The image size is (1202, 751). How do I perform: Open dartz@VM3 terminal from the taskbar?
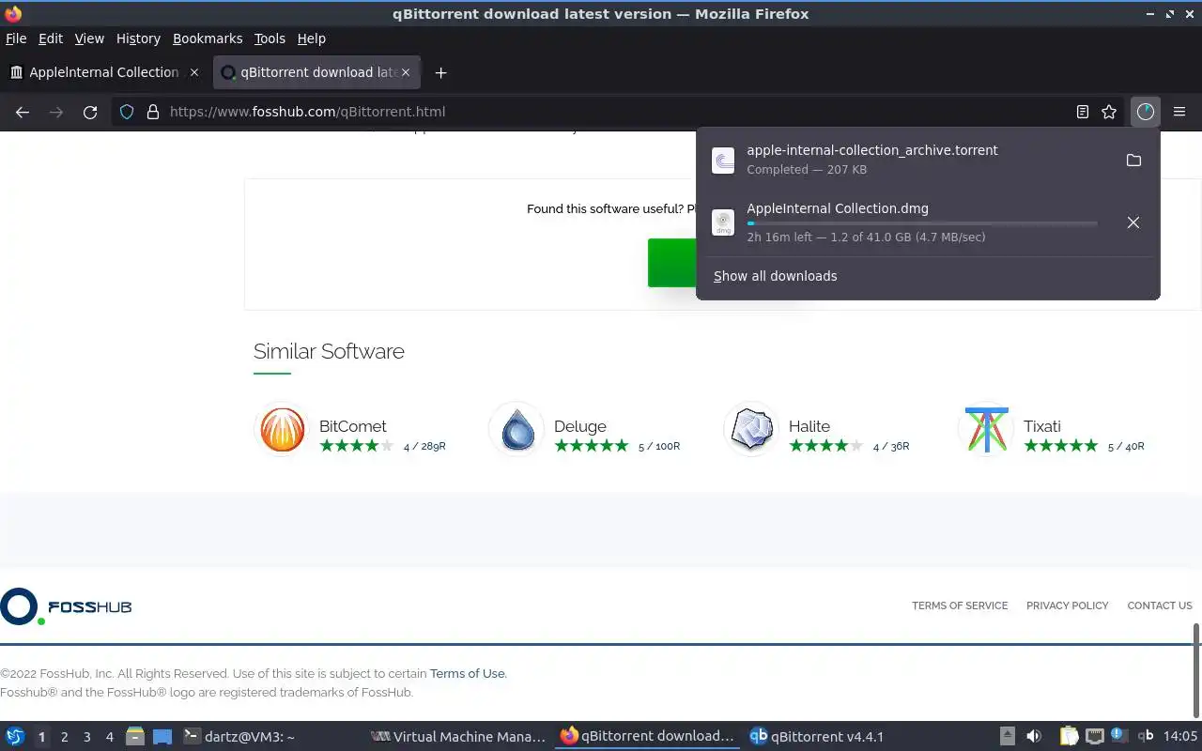click(x=239, y=737)
